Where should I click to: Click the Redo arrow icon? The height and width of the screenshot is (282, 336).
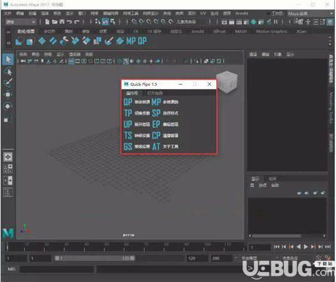point(76,22)
